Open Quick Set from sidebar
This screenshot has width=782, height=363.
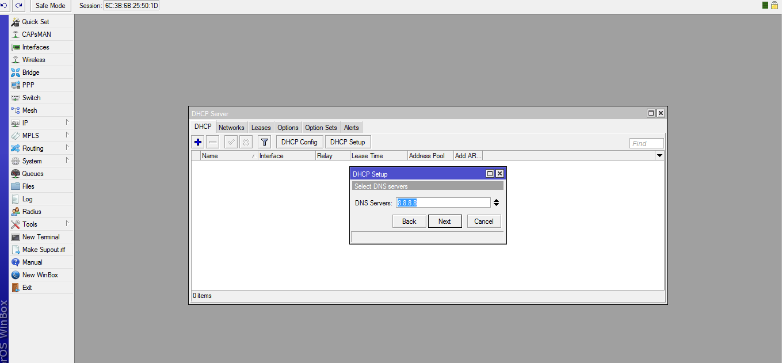pos(41,22)
